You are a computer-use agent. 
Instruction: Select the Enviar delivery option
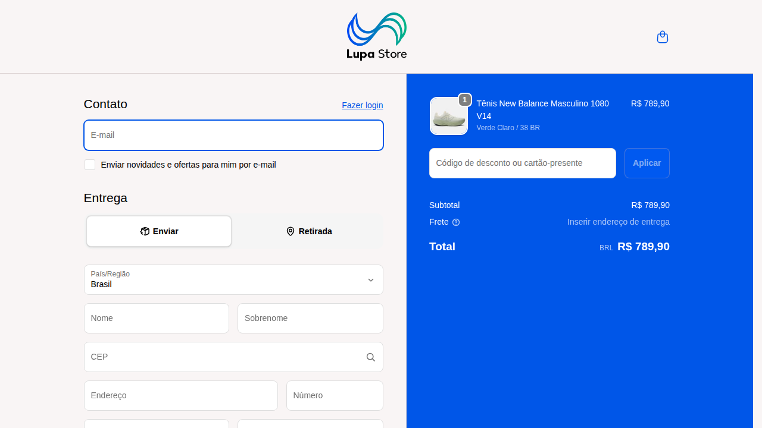[x=159, y=231]
